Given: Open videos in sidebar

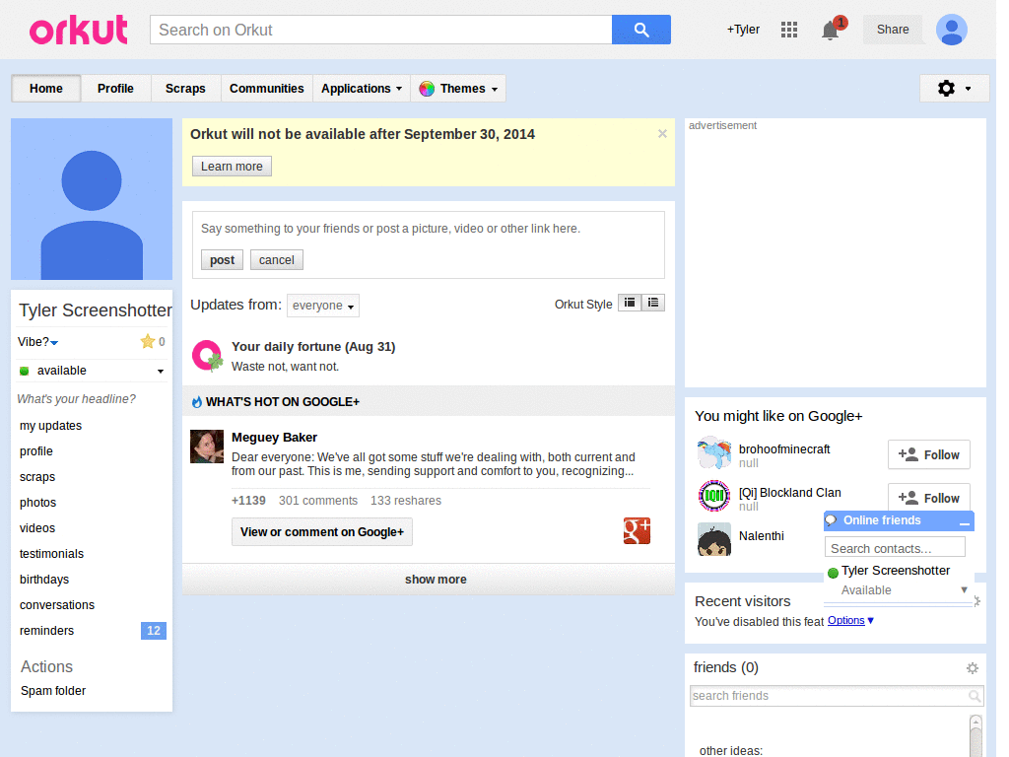Looking at the screenshot, I should click(37, 528).
